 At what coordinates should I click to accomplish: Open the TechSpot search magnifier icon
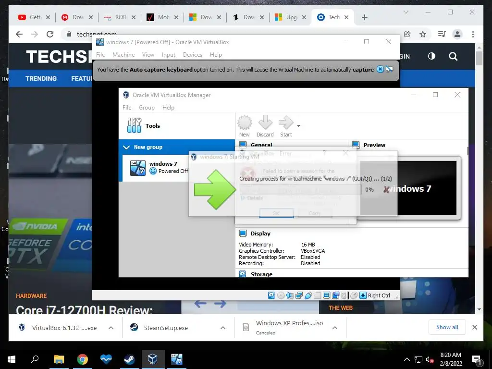tap(453, 57)
